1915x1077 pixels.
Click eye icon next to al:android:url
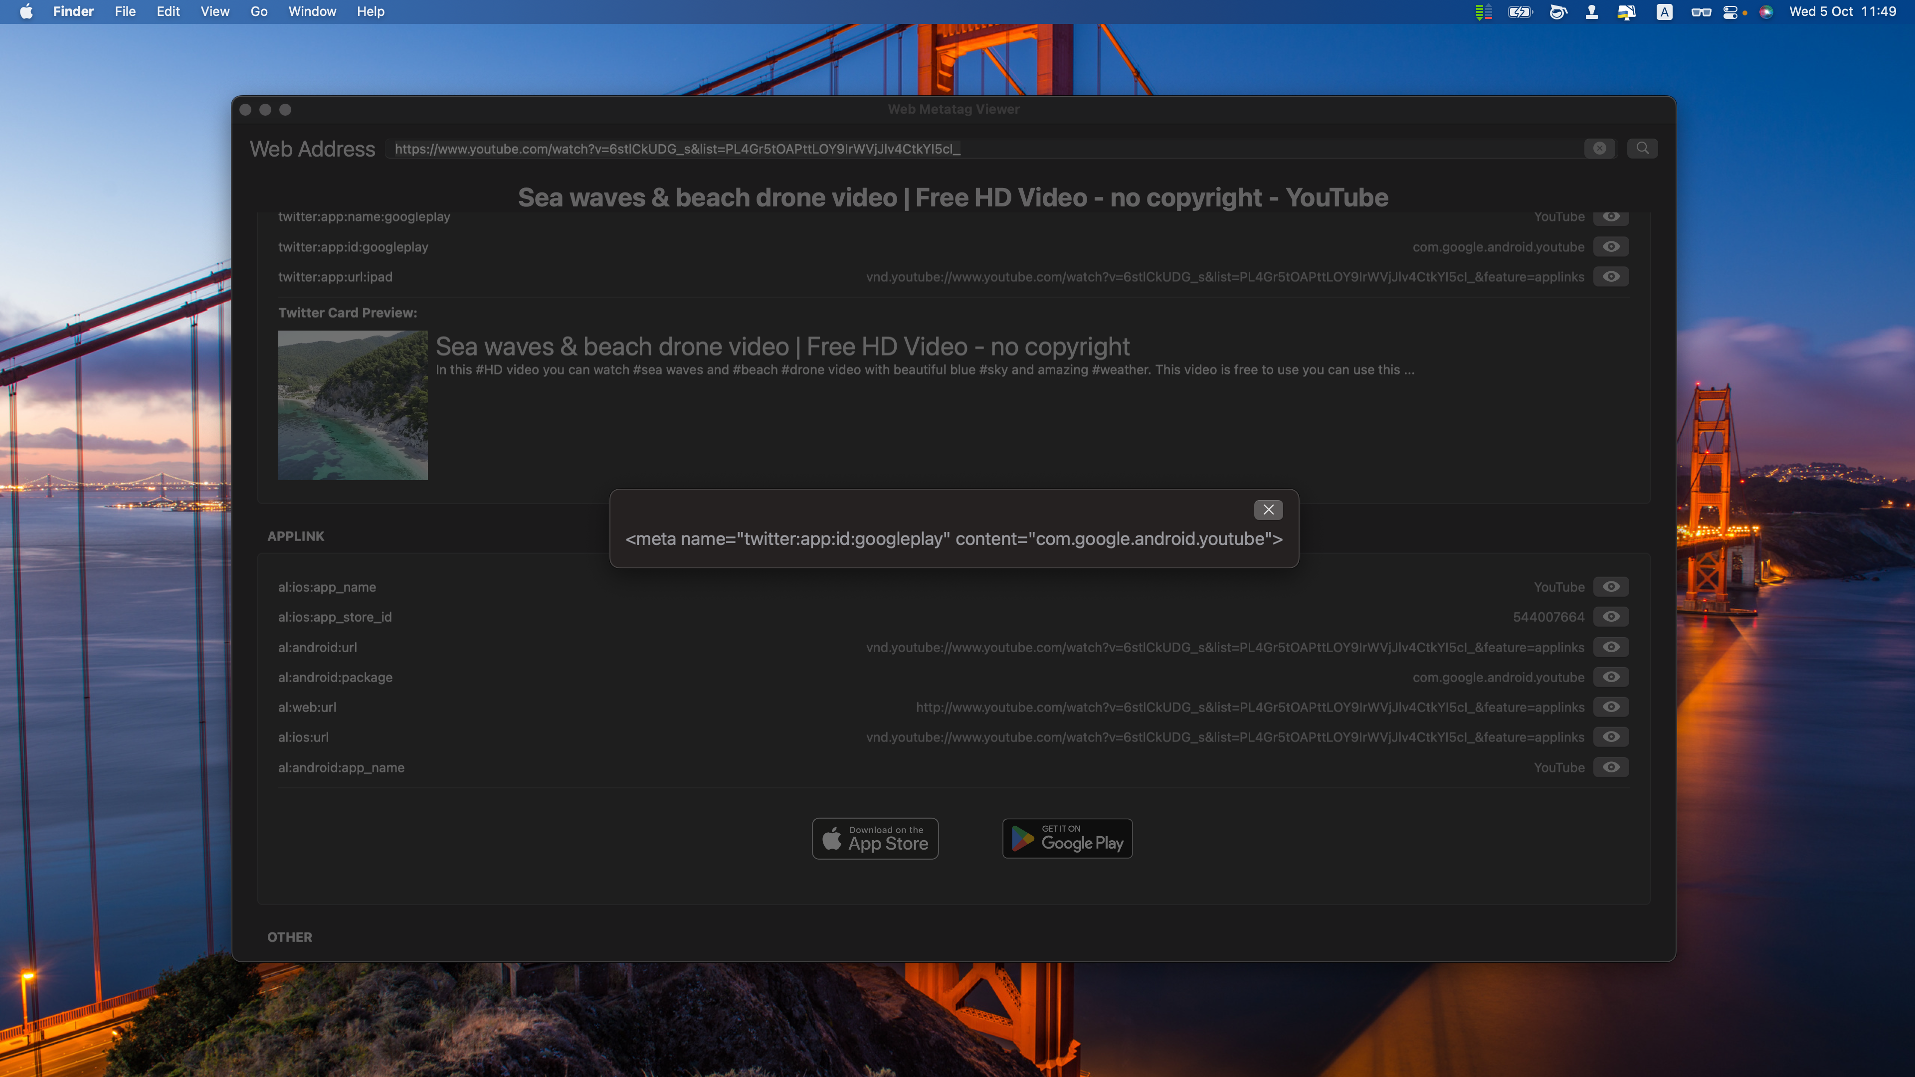tap(1611, 647)
